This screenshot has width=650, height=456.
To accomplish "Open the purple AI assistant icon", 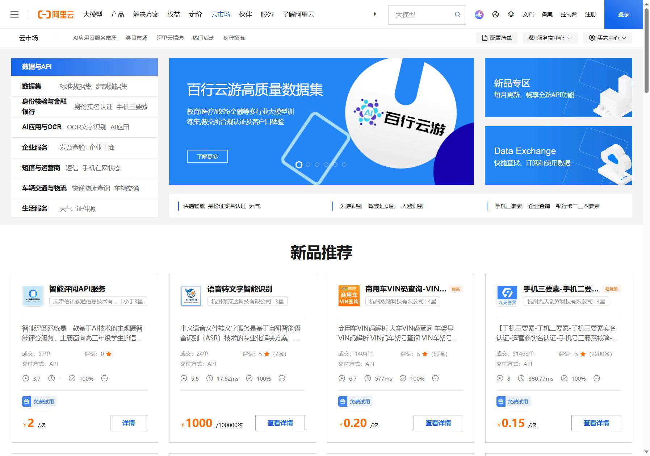I will [479, 14].
